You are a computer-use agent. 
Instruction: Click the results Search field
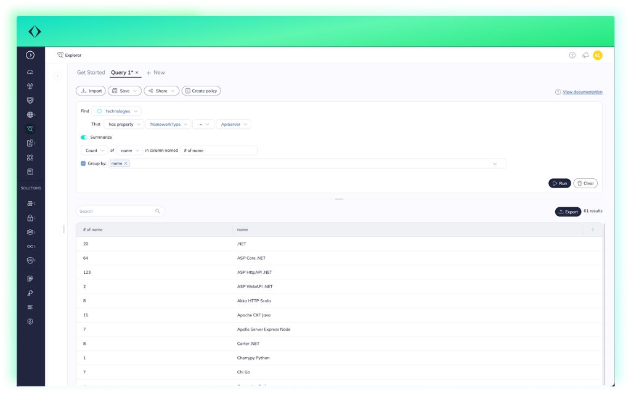point(116,211)
